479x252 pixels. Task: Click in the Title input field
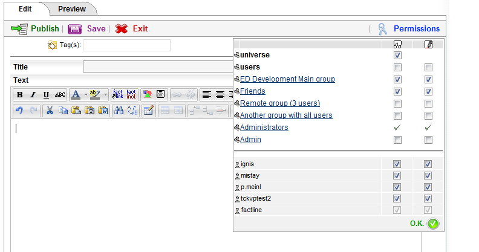(158, 66)
